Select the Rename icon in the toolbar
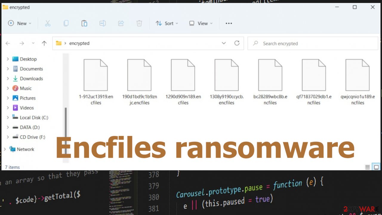Image resolution: width=382 pixels, height=215 pixels. pos(103,23)
